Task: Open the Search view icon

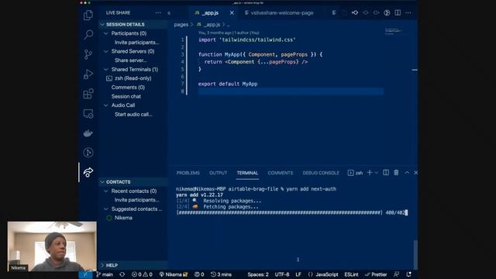Action: point(88,34)
